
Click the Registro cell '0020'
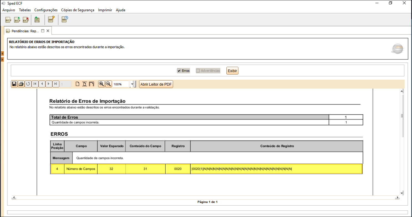(178, 169)
